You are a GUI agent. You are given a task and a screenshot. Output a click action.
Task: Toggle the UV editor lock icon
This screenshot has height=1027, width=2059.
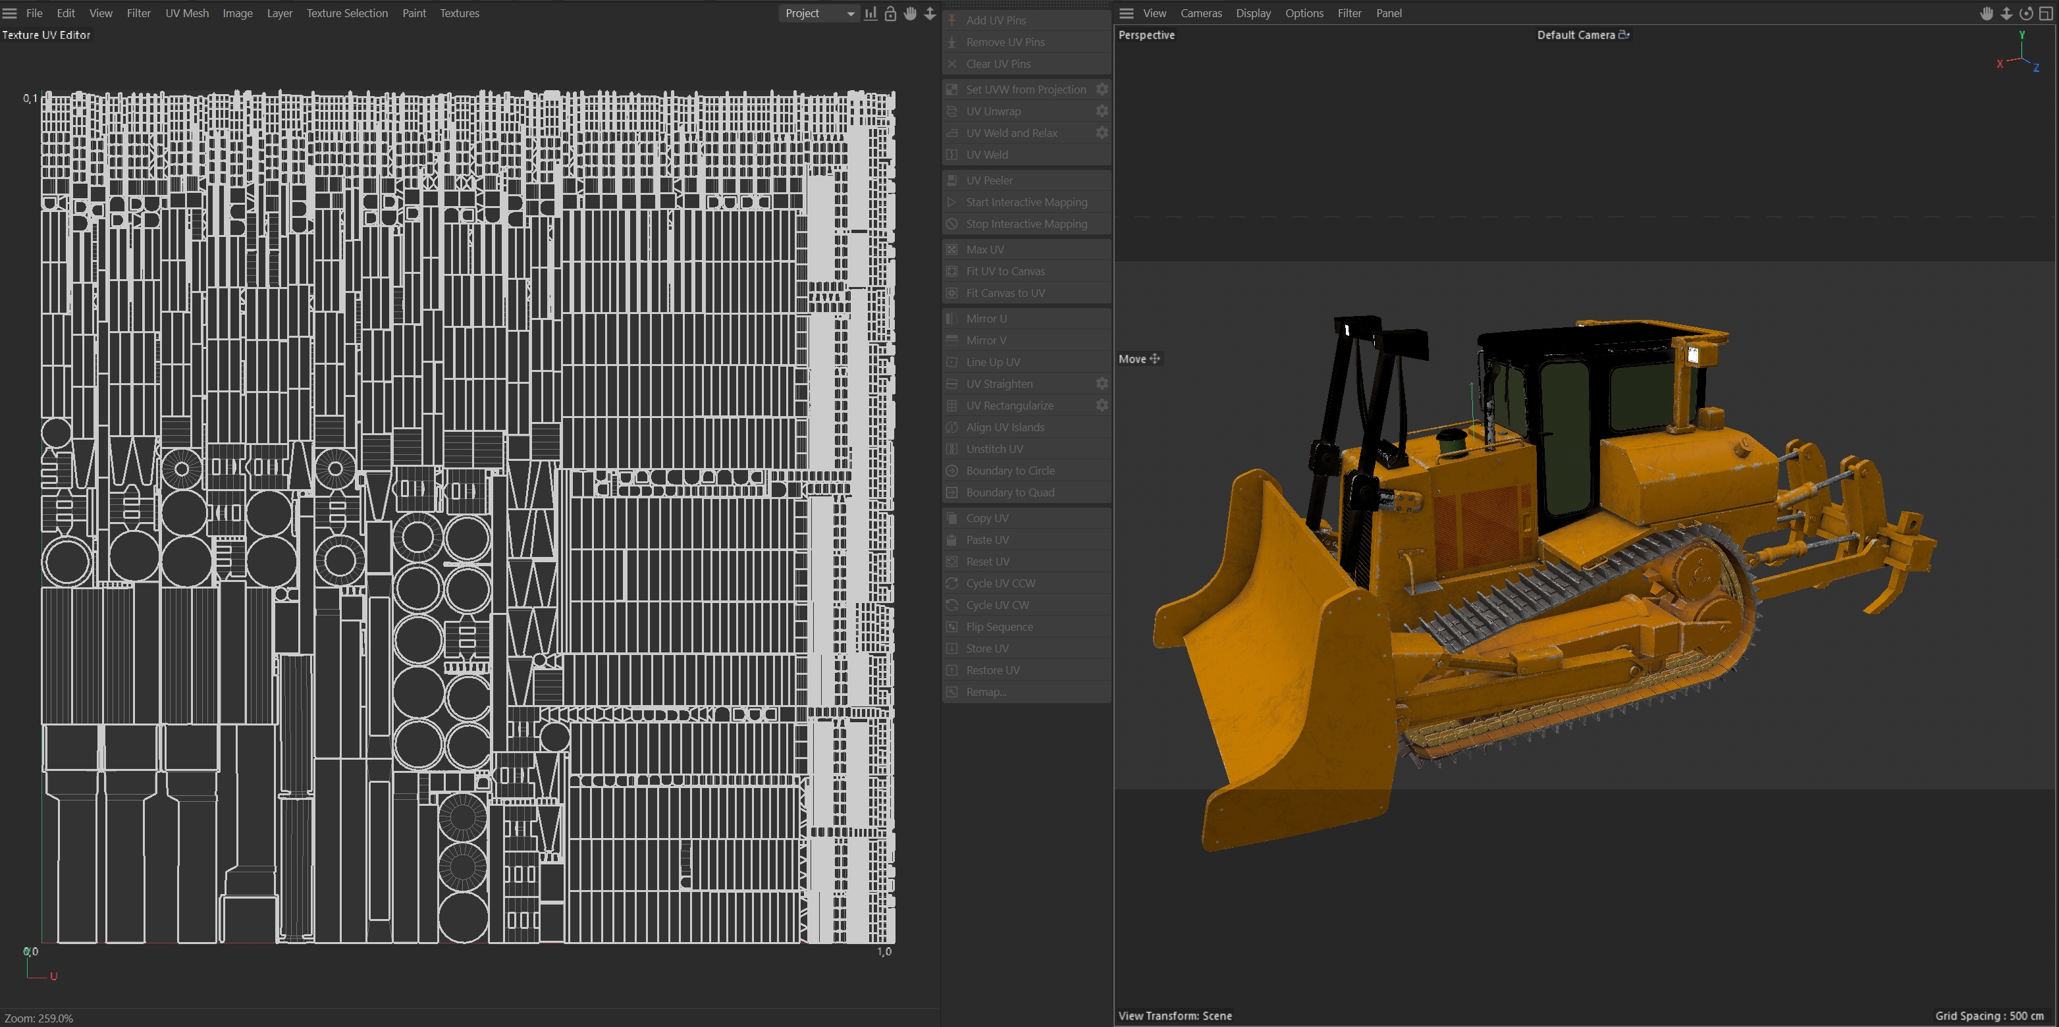pos(890,14)
